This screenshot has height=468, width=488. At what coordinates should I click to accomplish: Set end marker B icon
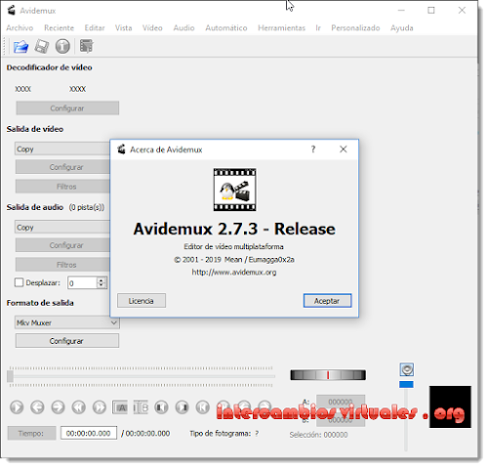141,407
